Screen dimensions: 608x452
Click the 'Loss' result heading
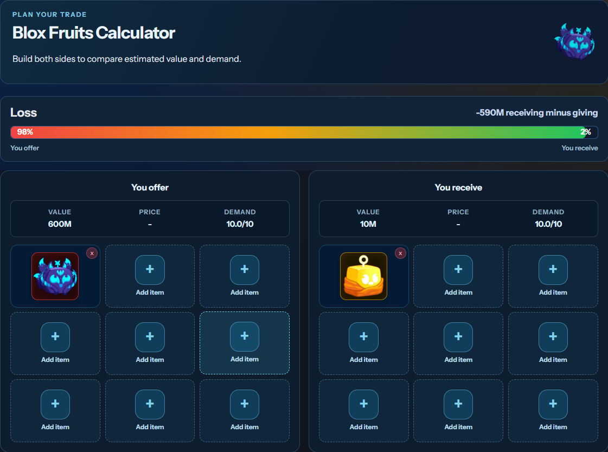tap(24, 112)
